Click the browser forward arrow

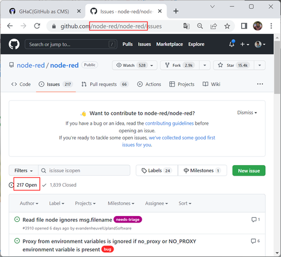tap(23, 26)
